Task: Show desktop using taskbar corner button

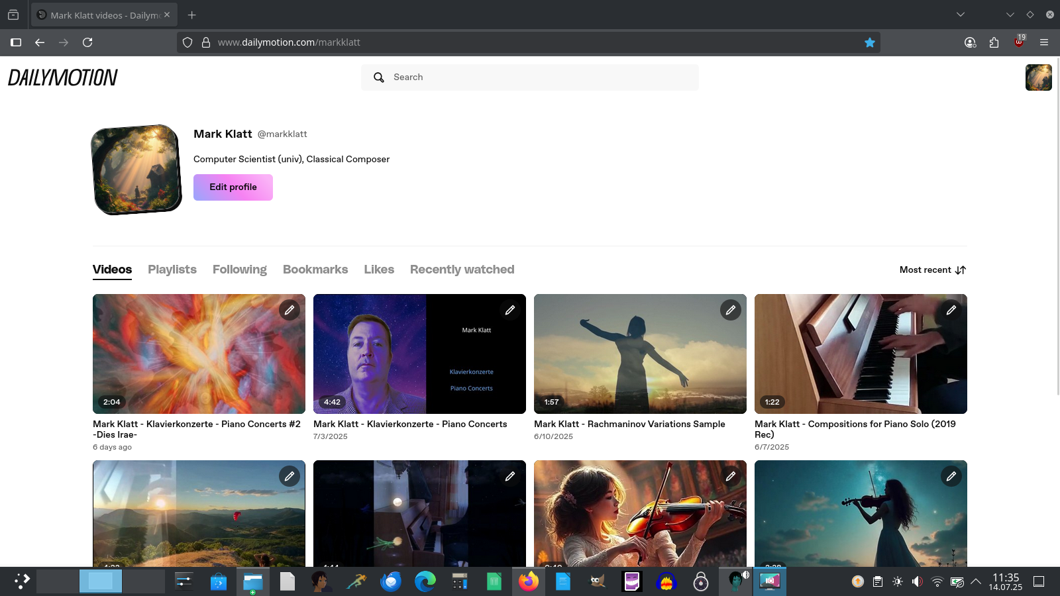Action: [1039, 581]
